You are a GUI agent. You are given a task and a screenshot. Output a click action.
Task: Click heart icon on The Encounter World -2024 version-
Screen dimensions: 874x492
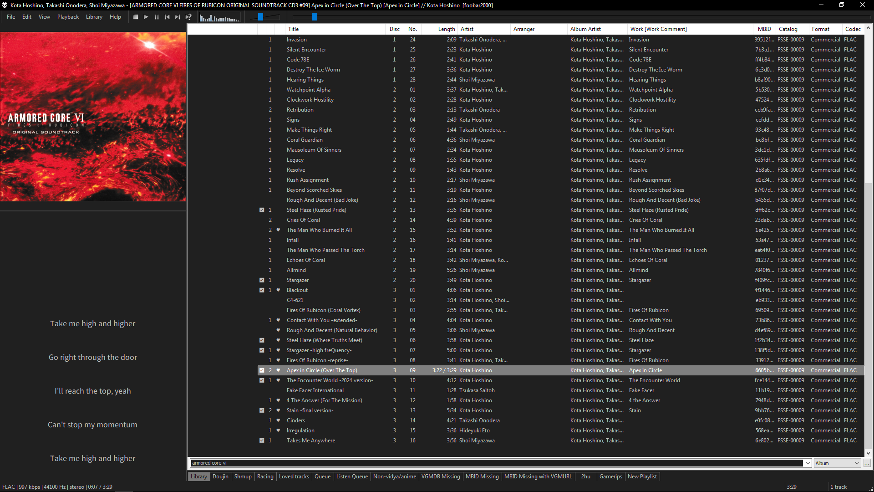(x=278, y=380)
